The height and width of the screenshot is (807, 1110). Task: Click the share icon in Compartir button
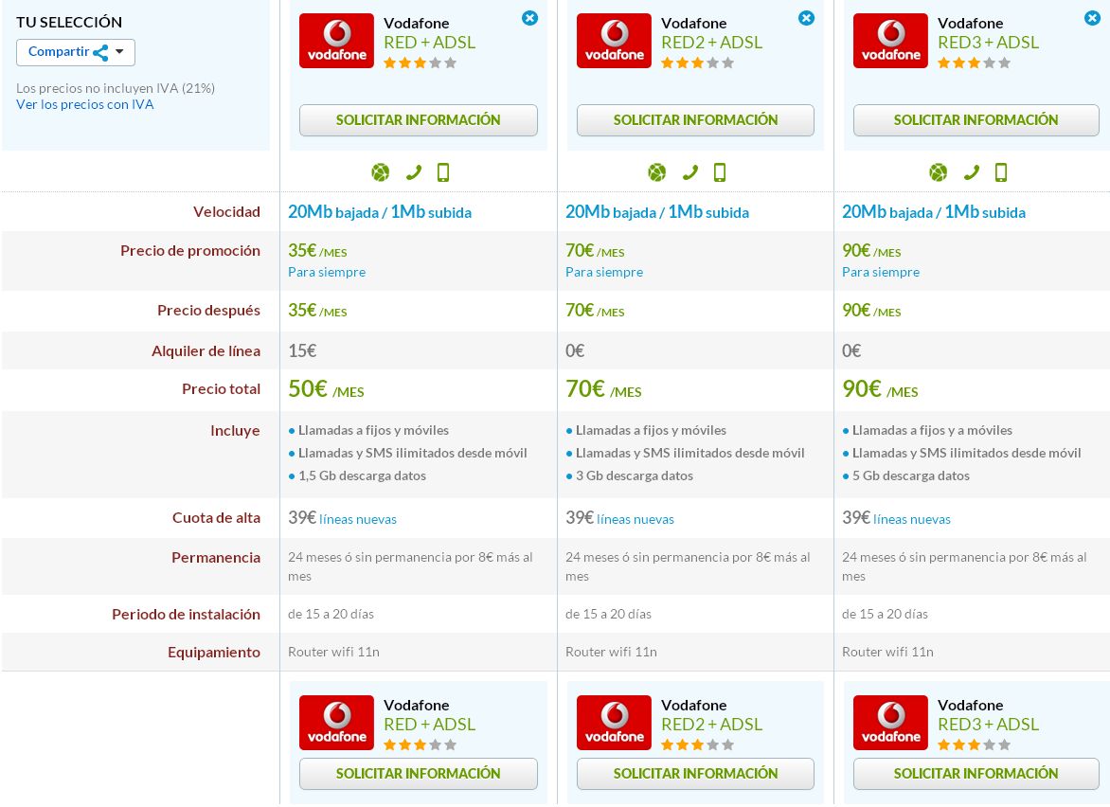click(x=100, y=52)
